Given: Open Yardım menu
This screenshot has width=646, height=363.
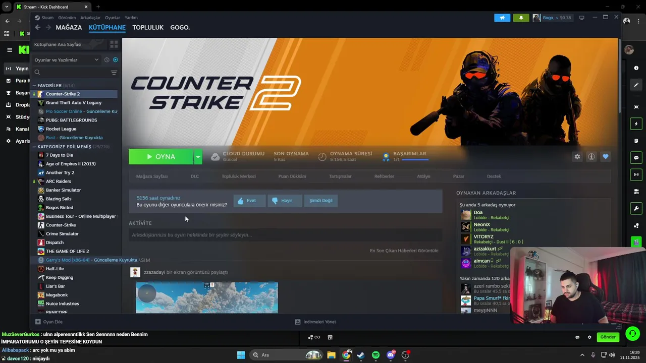Looking at the screenshot, I should point(131,18).
